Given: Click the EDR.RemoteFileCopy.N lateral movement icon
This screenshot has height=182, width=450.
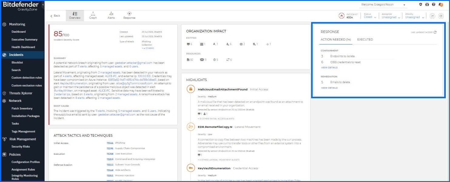Looking at the screenshot, I should tap(190, 127).
